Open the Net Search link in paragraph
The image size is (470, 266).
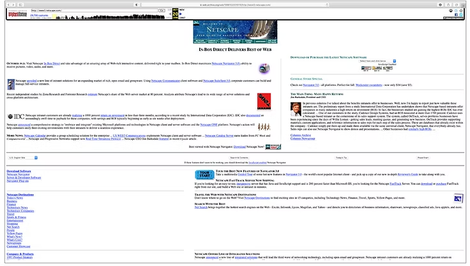[x=201, y=207]
